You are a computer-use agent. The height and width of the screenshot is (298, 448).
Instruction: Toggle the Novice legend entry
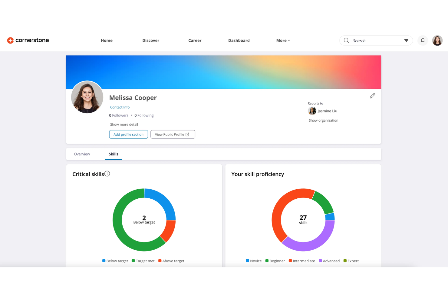click(x=254, y=261)
